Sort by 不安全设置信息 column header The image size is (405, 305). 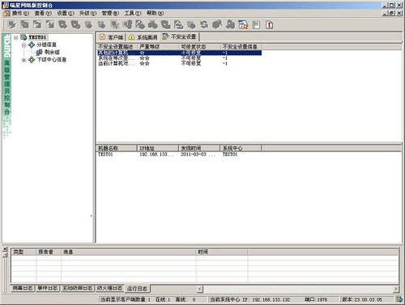pyautogui.click(x=241, y=47)
